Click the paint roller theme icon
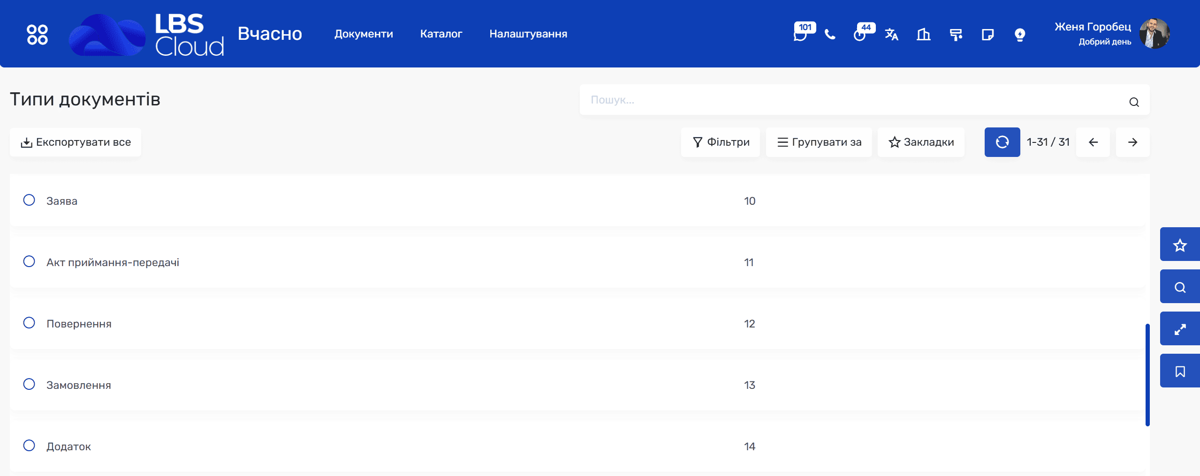This screenshot has width=1200, height=476. pyautogui.click(x=956, y=35)
